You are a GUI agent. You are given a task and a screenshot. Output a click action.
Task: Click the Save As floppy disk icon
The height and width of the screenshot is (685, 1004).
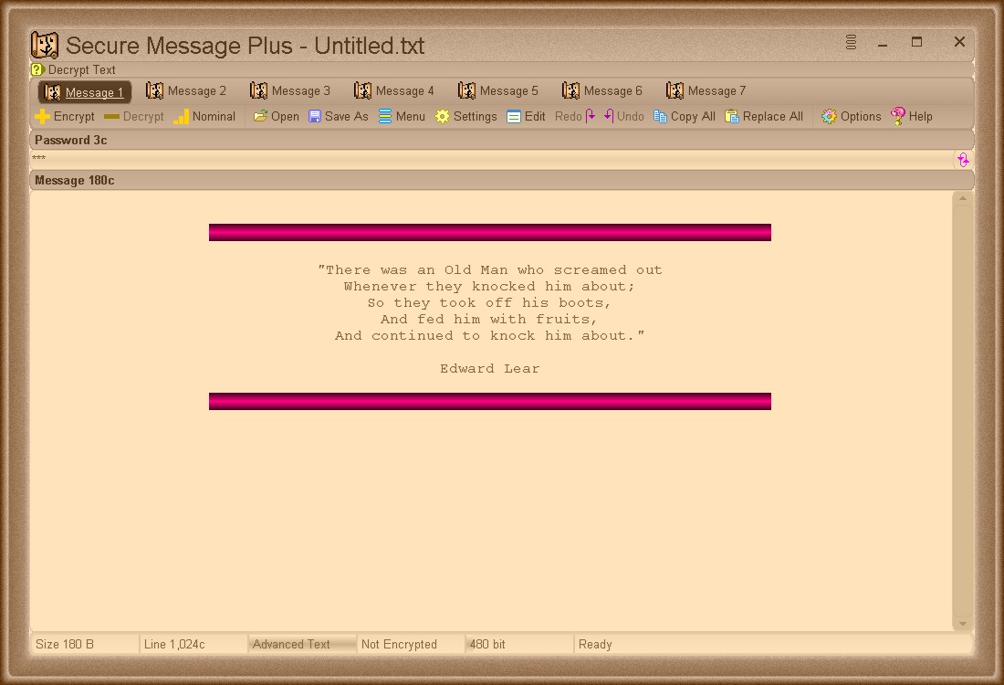tap(314, 117)
